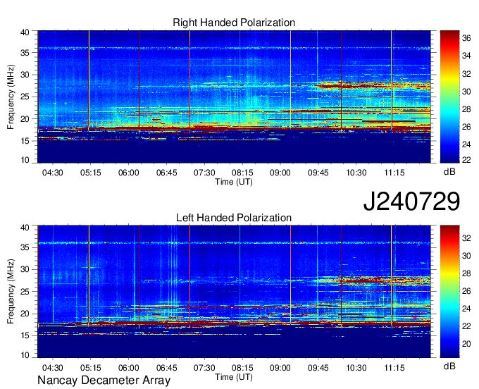Click the 11:15 tick label on the top plot
The width and height of the screenshot is (479, 389).
(394, 173)
